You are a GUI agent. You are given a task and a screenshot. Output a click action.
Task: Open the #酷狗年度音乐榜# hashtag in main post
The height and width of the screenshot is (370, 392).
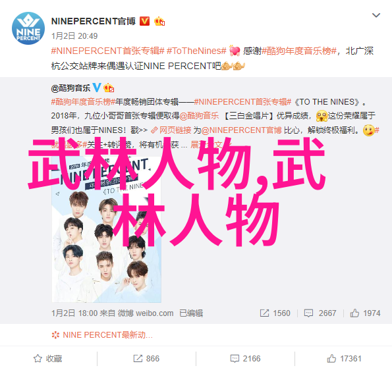click(x=299, y=51)
